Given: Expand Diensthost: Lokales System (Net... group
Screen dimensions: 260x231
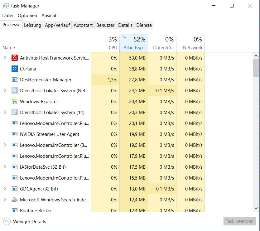Looking at the screenshot, I should [5, 90].
